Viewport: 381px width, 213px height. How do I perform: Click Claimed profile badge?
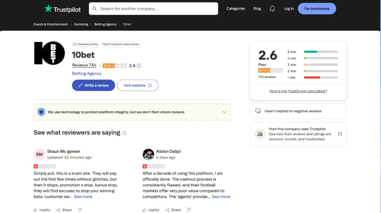[x=86, y=44]
